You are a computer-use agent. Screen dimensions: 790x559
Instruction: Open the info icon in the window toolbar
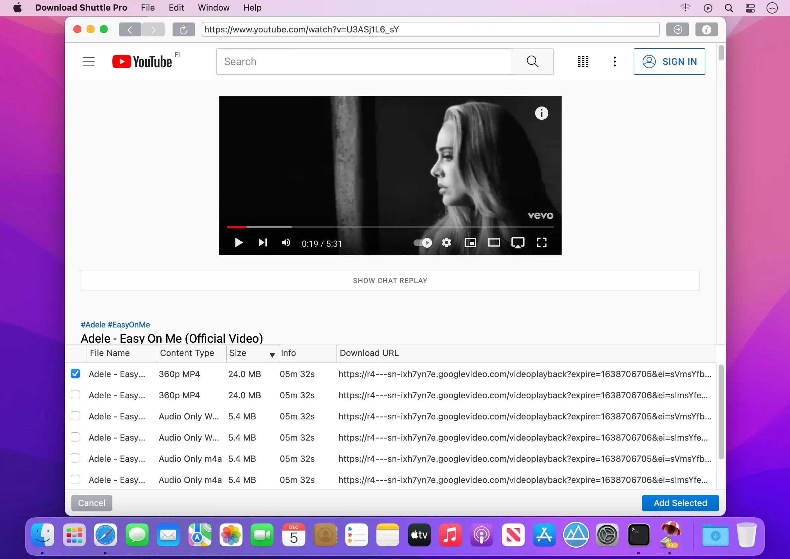click(706, 29)
